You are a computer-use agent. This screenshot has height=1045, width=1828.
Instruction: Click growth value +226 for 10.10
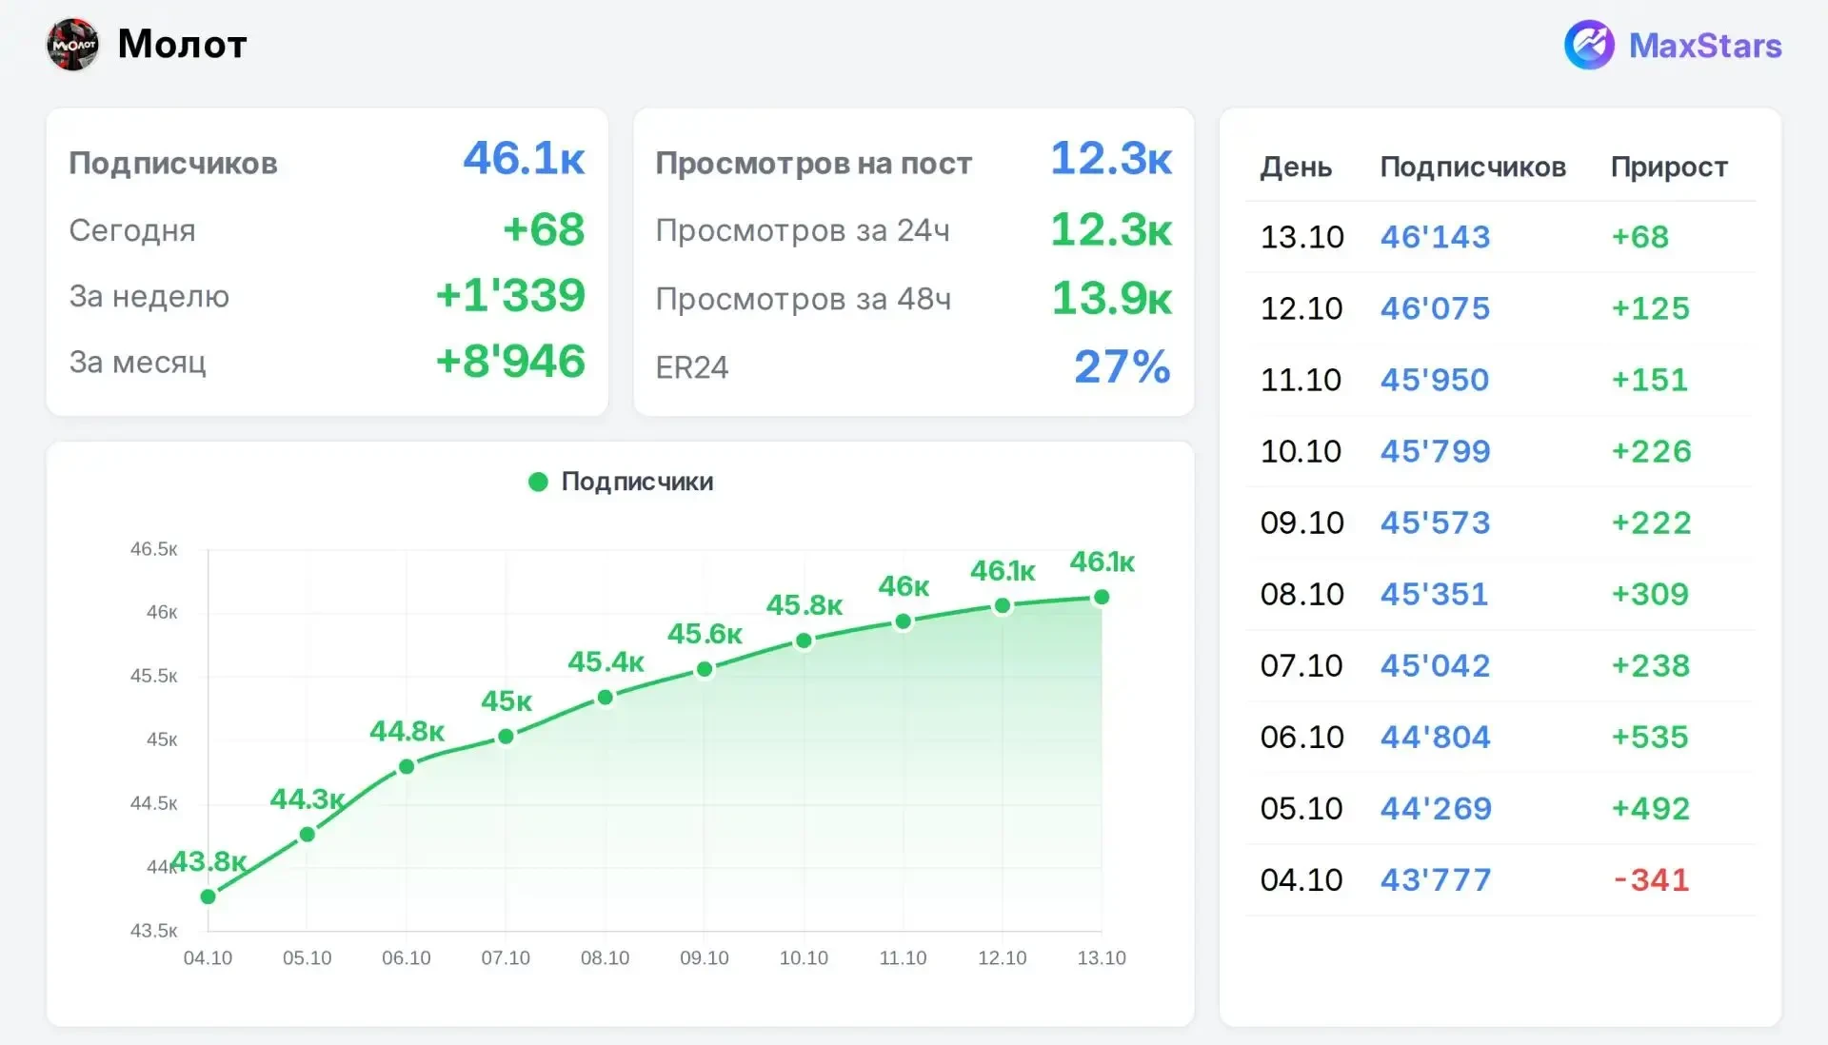coord(1651,450)
